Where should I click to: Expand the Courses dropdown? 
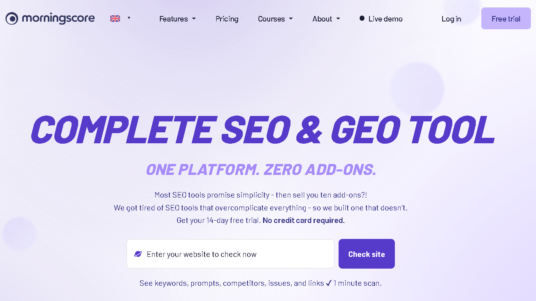(275, 19)
